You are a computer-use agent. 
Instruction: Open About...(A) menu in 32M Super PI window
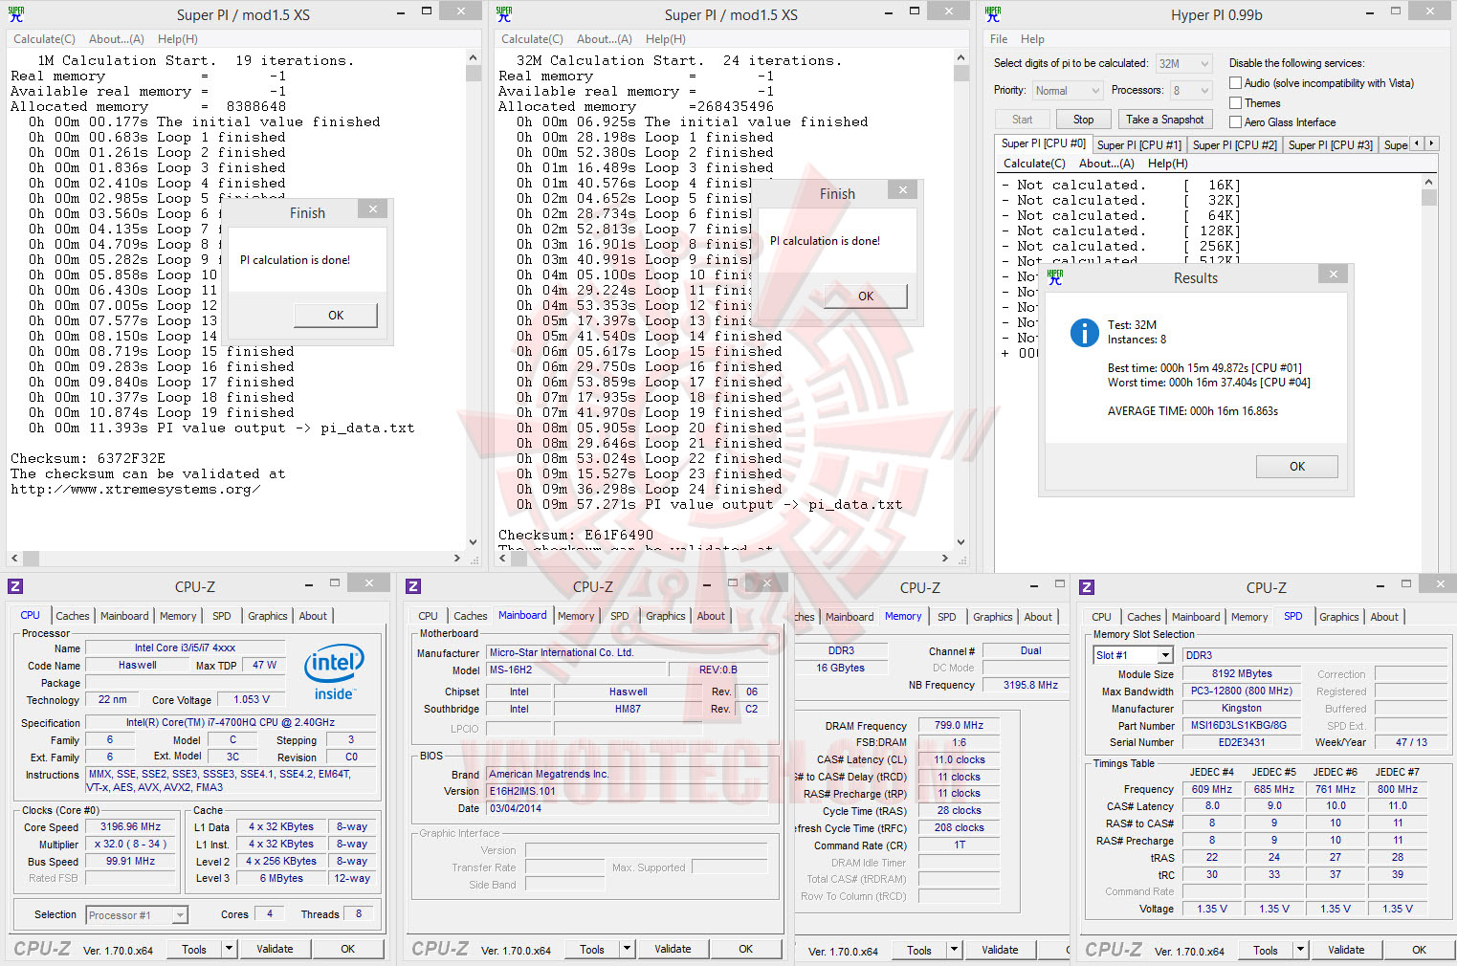[x=604, y=39]
